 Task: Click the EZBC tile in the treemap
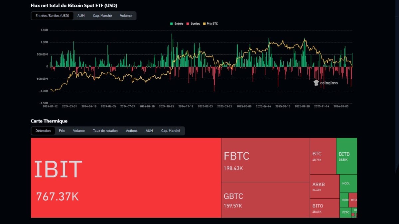click(x=346, y=212)
